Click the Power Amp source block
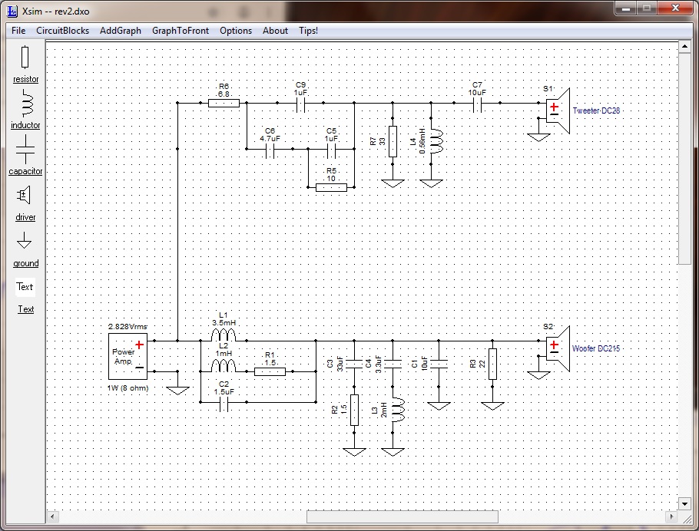Viewport: 699px width, 531px height. 128,356
